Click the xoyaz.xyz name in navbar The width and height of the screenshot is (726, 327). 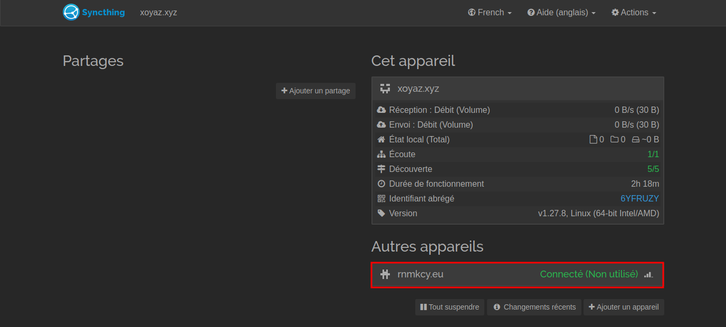pos(158,13)
